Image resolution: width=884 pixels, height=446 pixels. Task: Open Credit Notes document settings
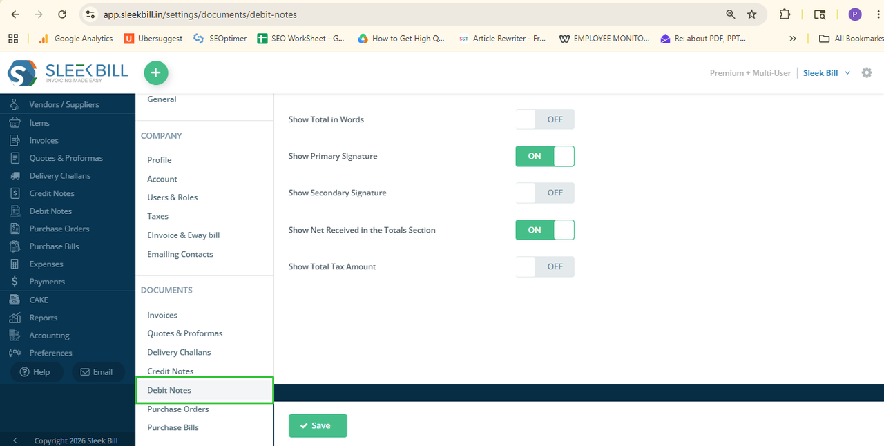(171, 371)
